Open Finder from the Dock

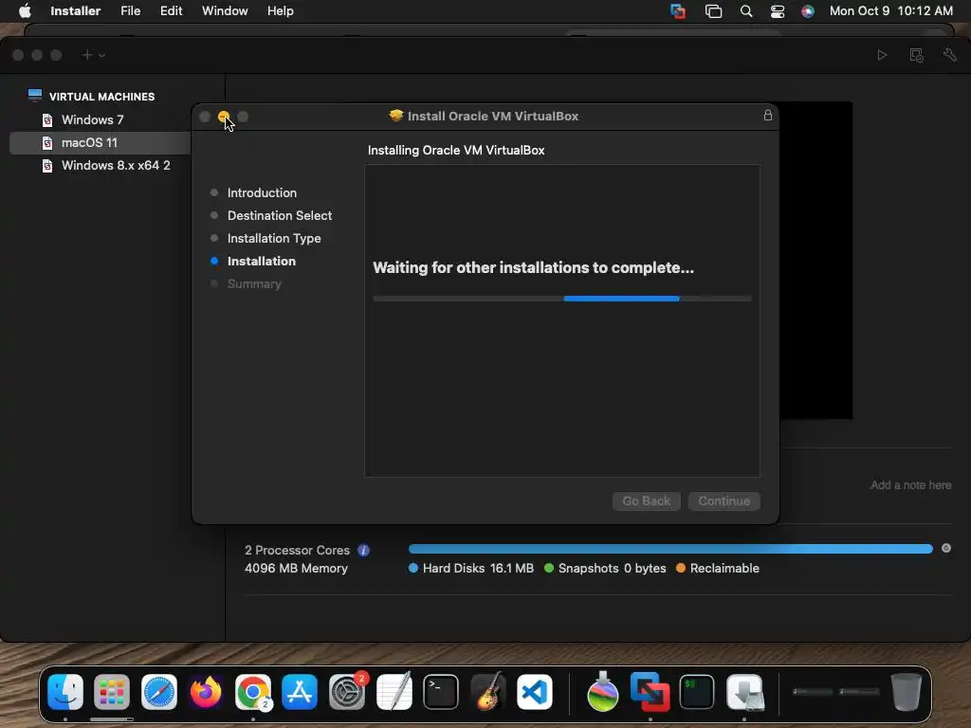[65, 692]
